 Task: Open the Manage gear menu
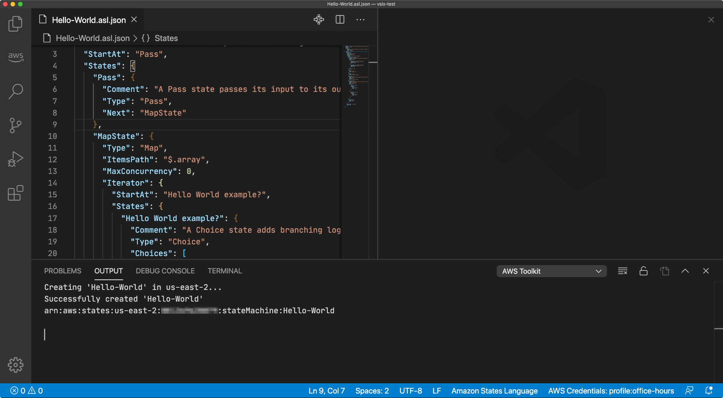(15, 365)
